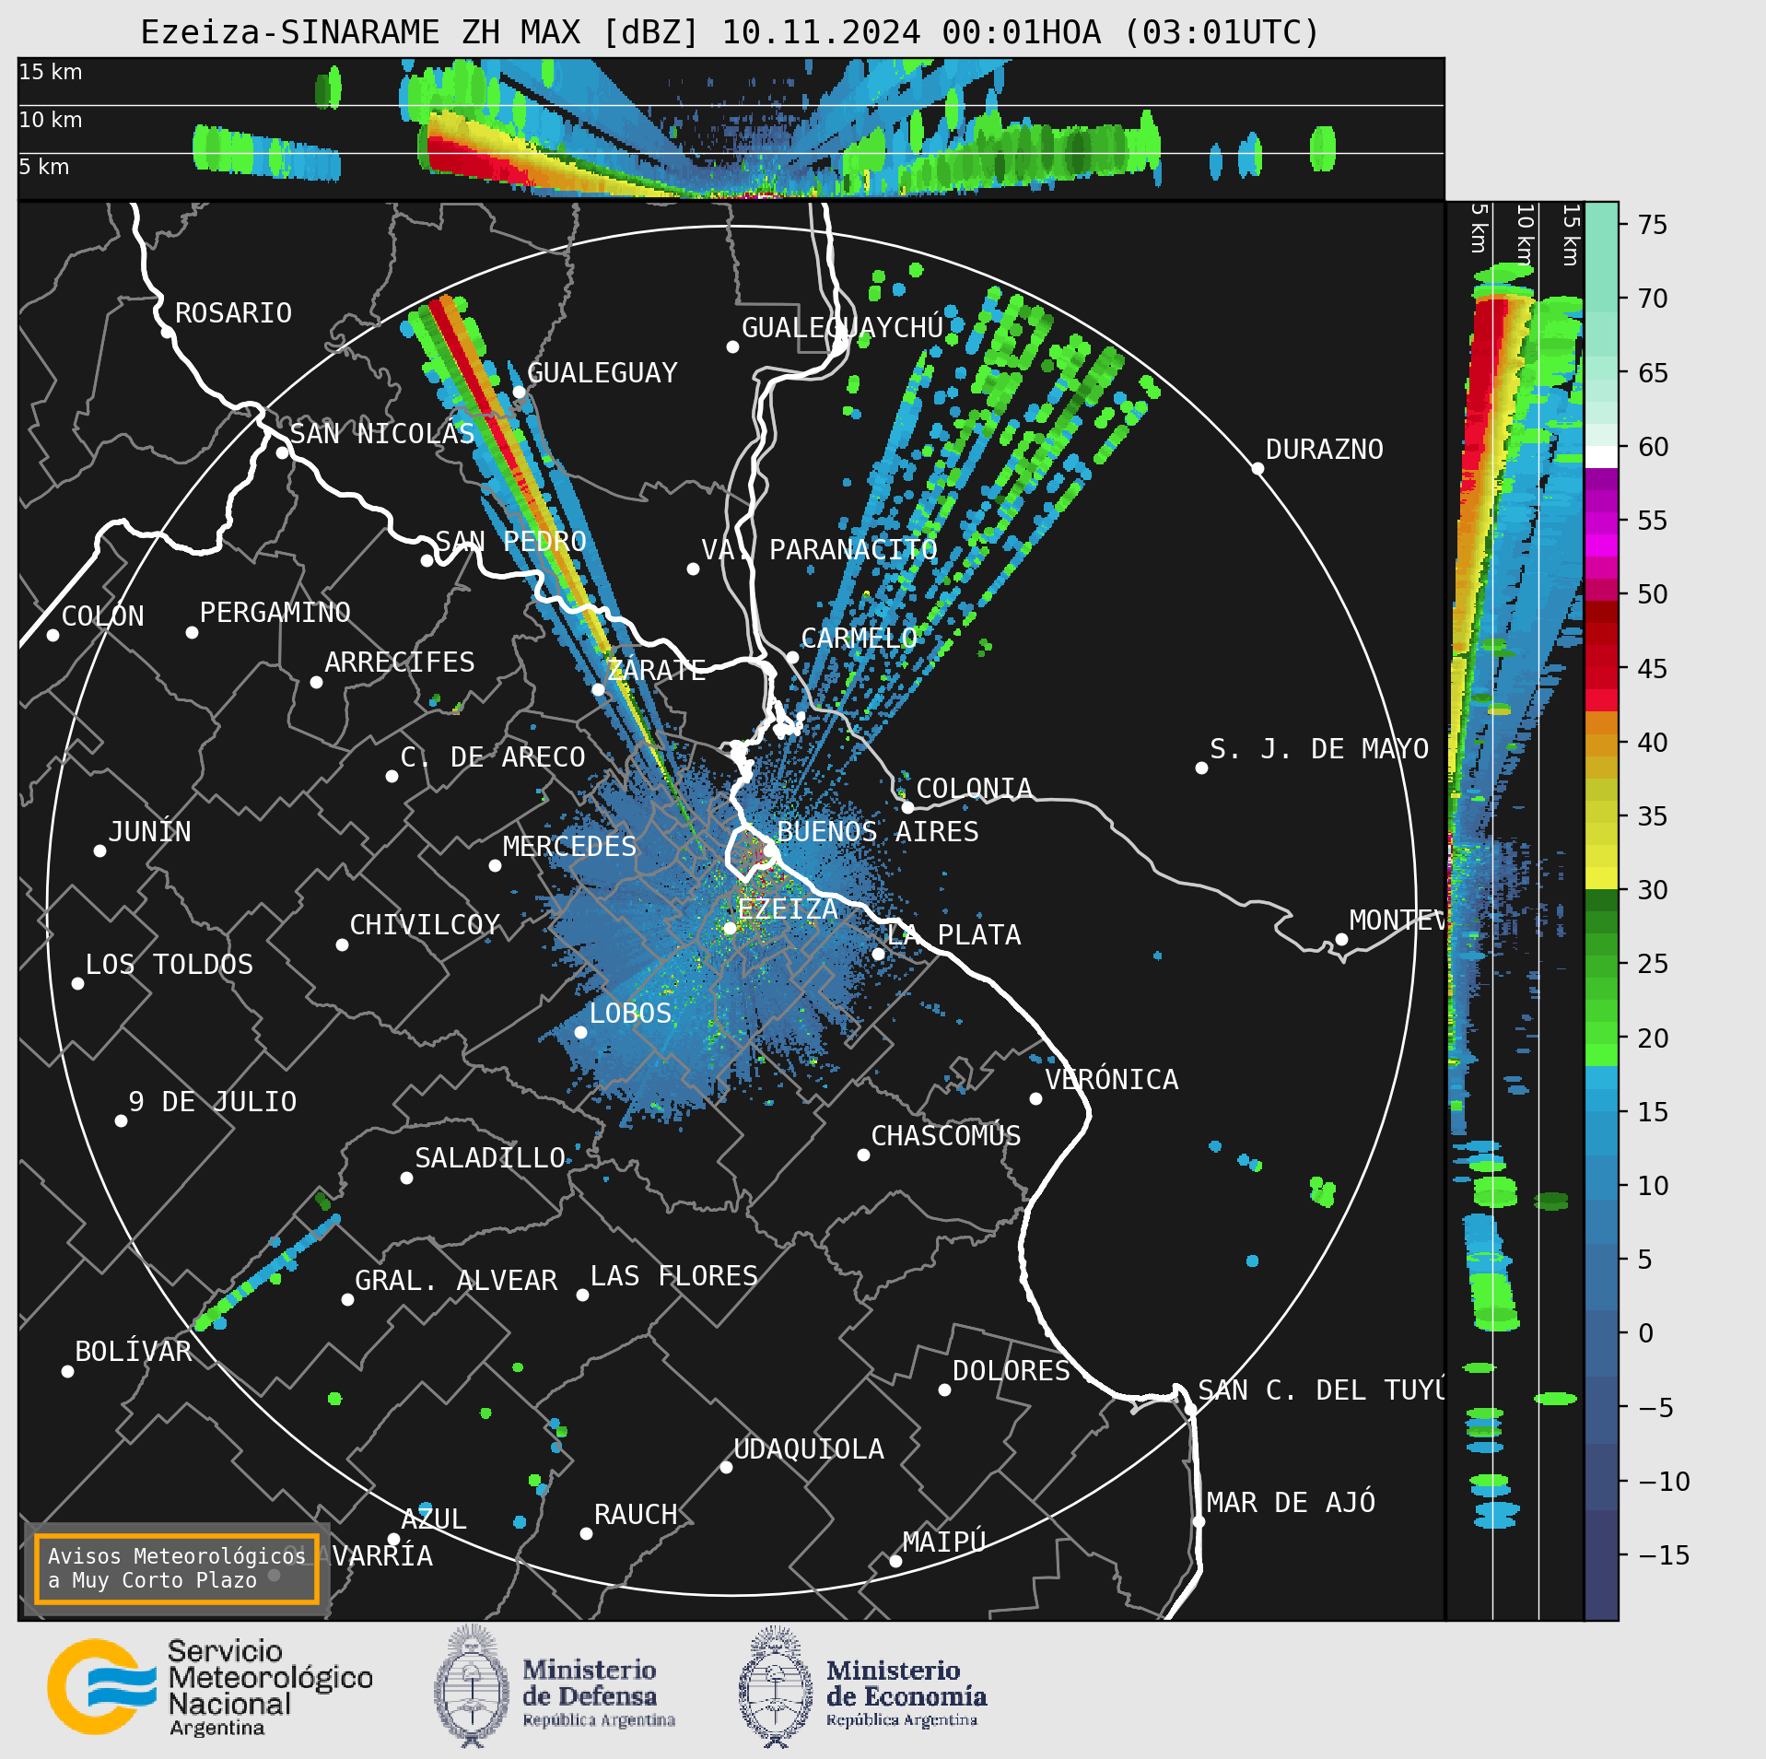Click the SALADILLO city label
1766x1759 pixels.
coord(490,1158)
